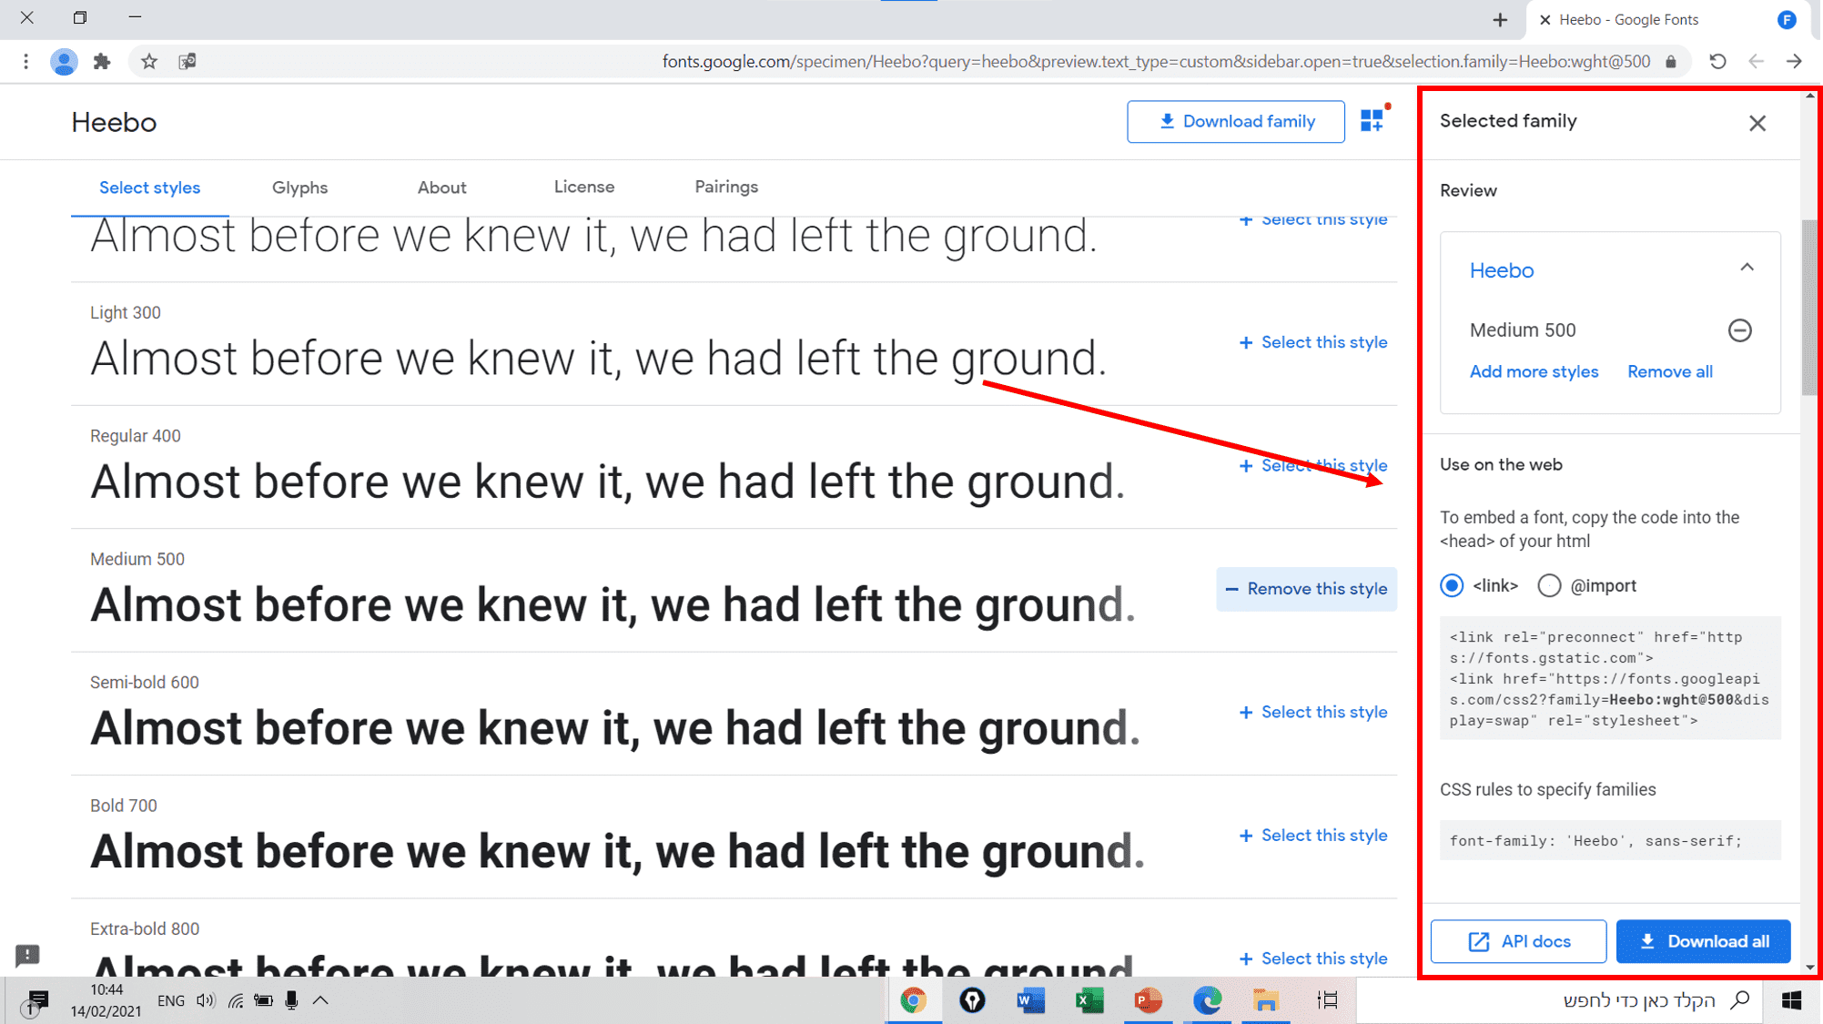Click the Download all button

tap(1703, 941)
